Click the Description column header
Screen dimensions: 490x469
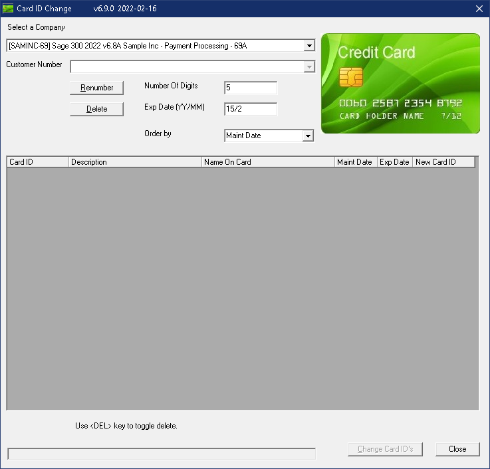pos(135,162)
